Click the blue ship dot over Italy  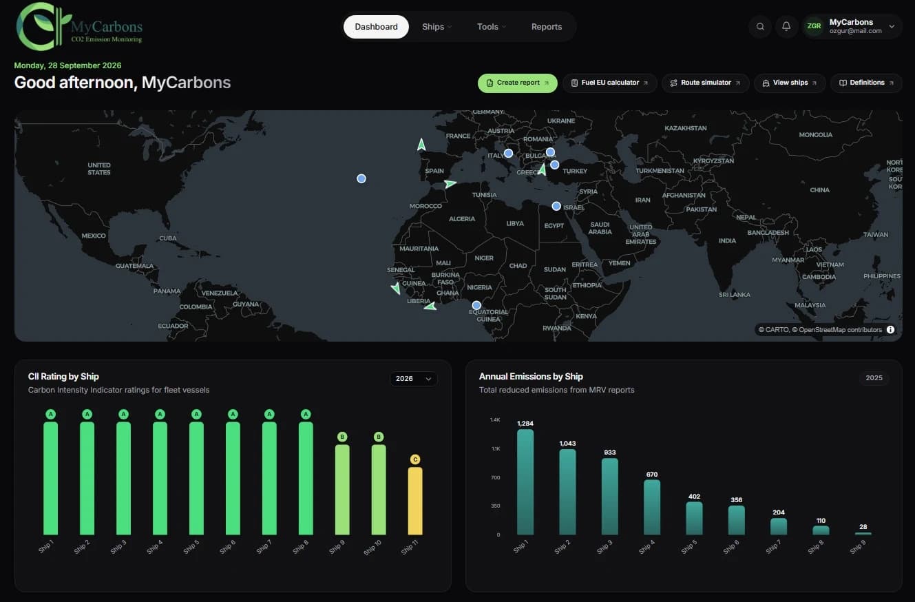(509, 153)
